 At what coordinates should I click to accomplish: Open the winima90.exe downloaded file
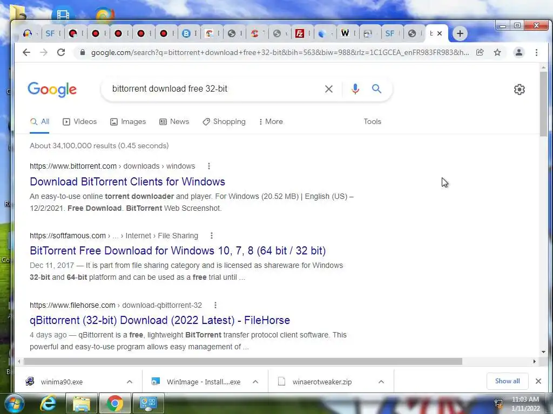(62, 382)
